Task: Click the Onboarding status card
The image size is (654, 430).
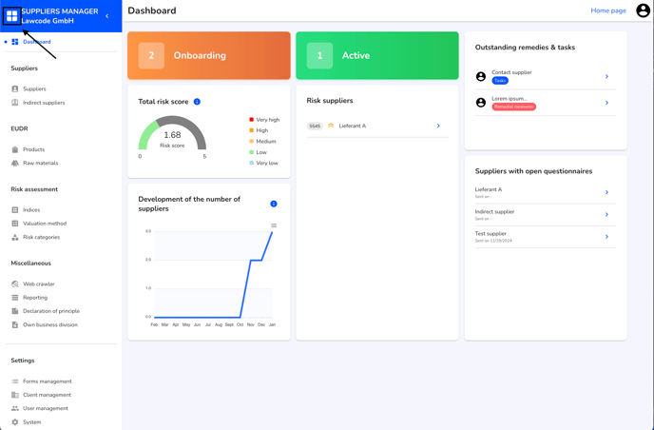Action: click(209, 55)
